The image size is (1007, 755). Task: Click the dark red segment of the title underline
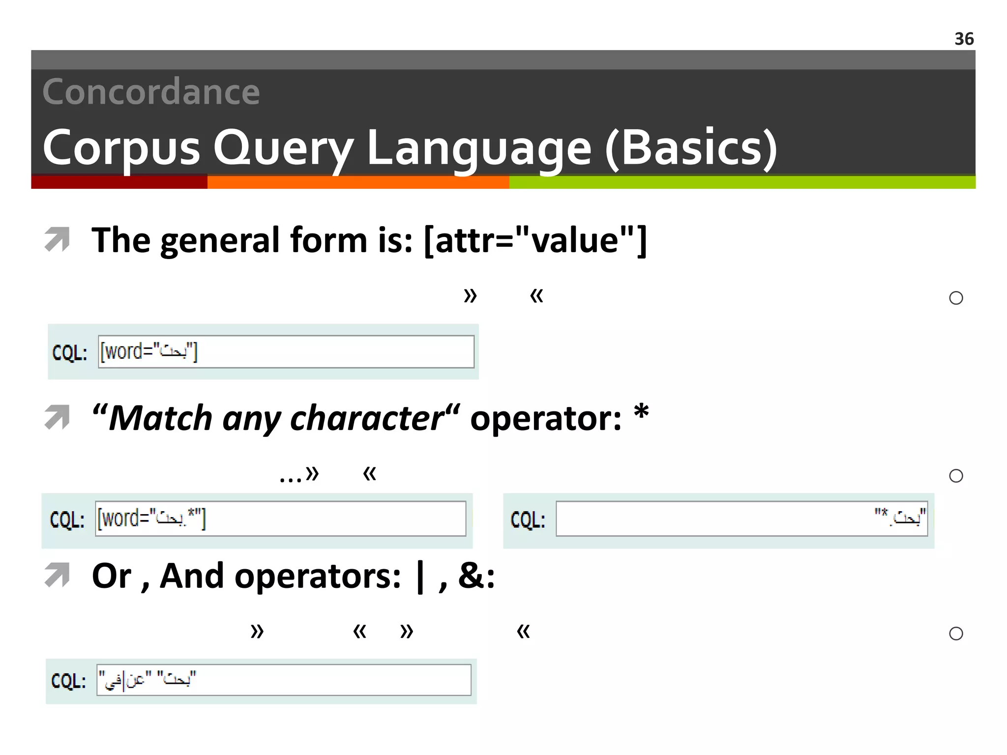(x=119, y=182)
